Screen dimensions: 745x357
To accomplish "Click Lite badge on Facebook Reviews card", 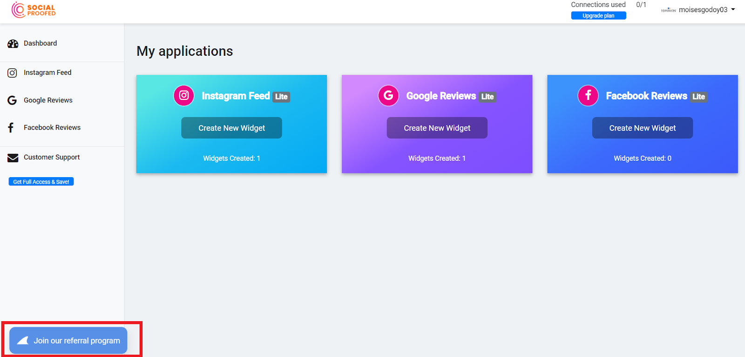I will coord(698,97).
